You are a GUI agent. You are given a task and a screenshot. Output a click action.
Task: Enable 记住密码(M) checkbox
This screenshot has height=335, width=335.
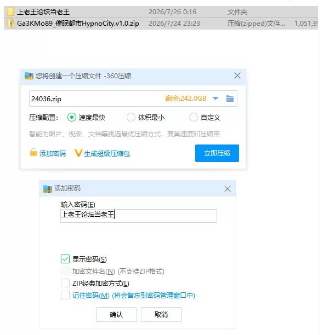(65, 295)
